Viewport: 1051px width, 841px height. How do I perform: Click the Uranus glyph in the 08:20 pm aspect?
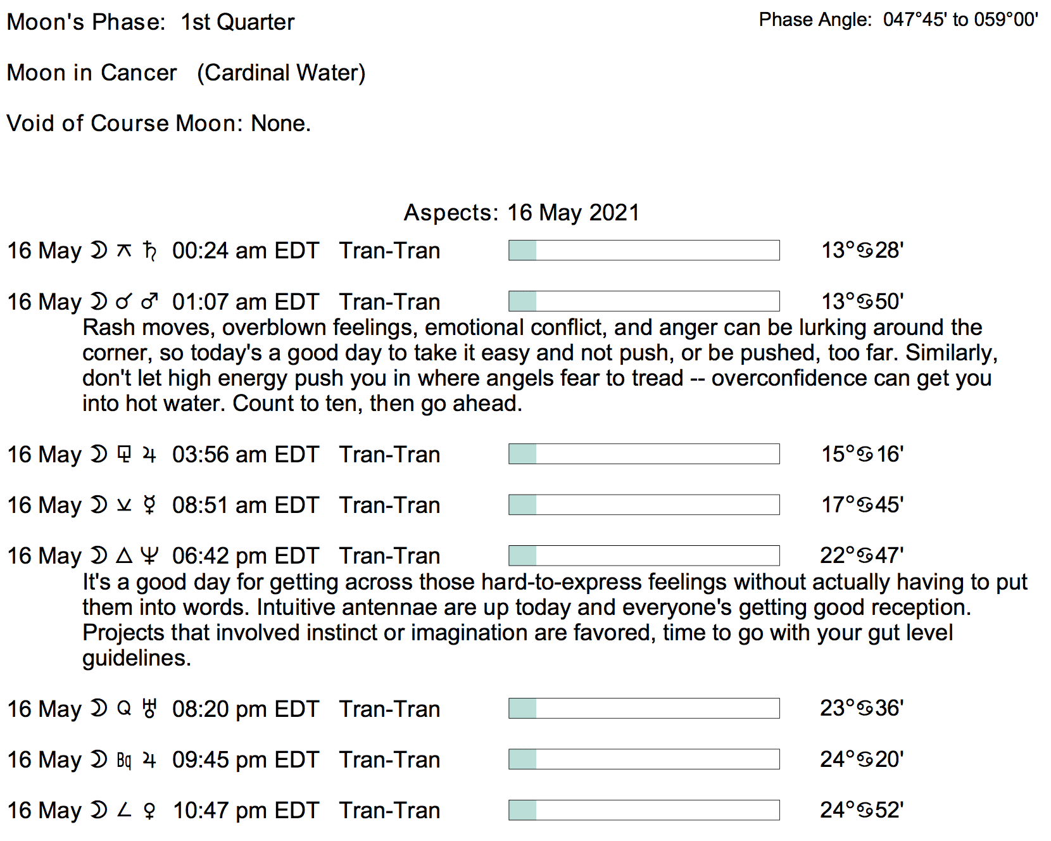pyautogui.click(x=149, y=709)
